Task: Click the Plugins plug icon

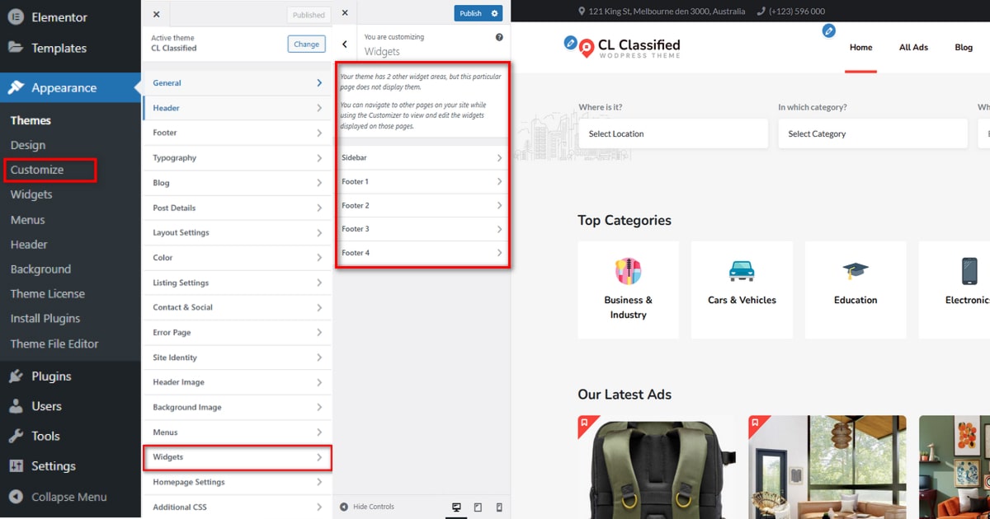Action: click(16, 376)
